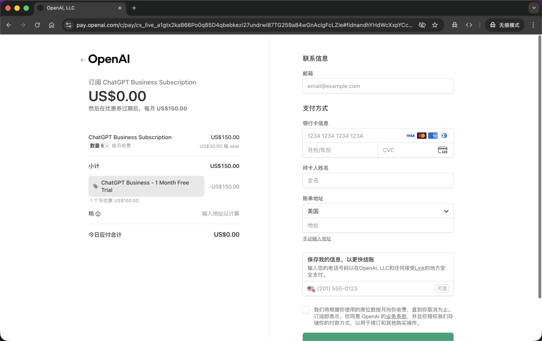Image resolution: width=542 pixels, height=341 pixels.
Task: Focus the card number field
Action: point(378,136)
